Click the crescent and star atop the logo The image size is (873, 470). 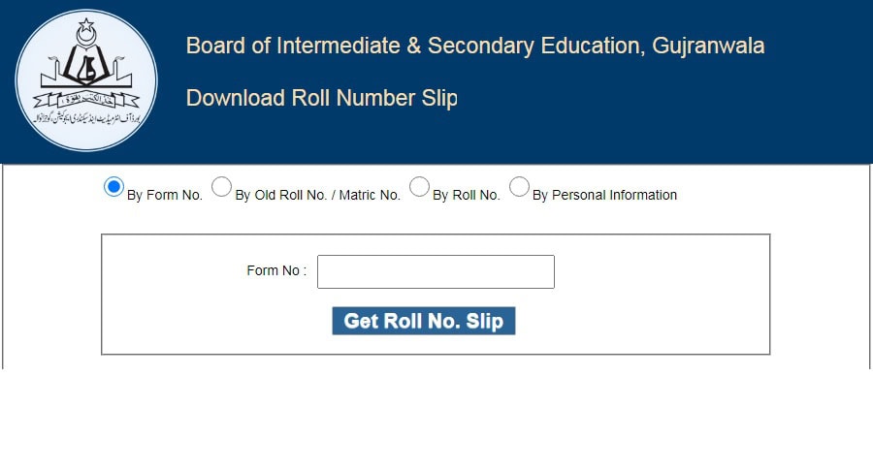86,32
